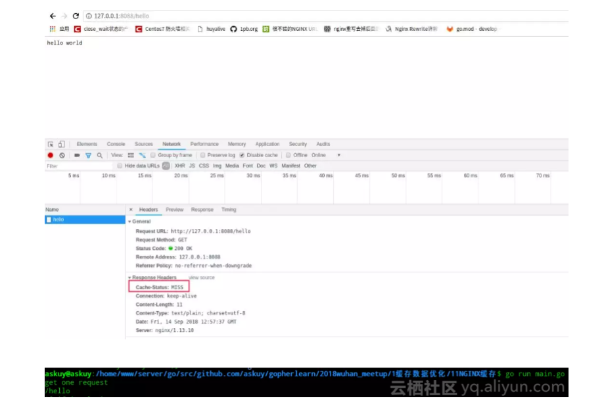Filter requests by WS
The image size is (604, 411).
tap(273, 166)
